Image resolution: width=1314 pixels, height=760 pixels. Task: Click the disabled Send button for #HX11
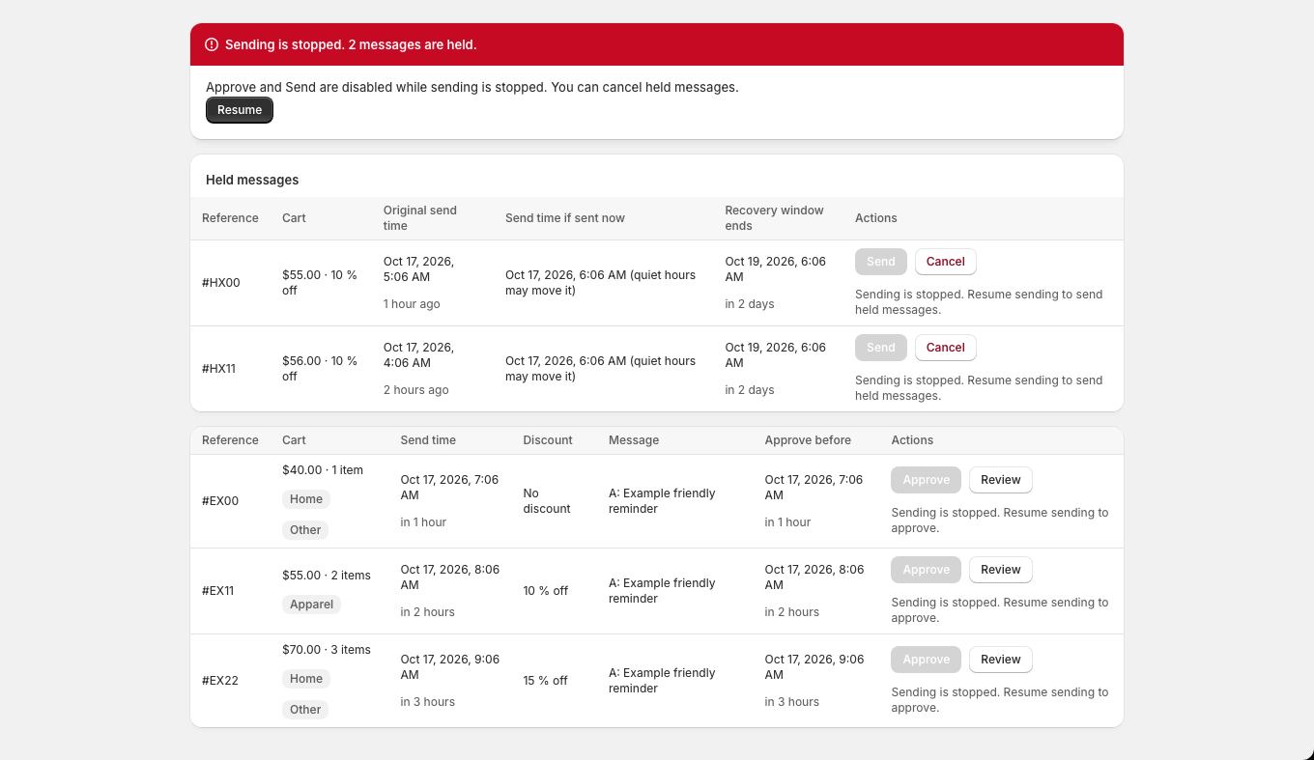tap(881, 348)
